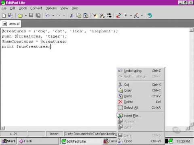Click the Save floppy disk toolbar icon
The width and height of the screenshot is (194, 145).
pos(31,16)
